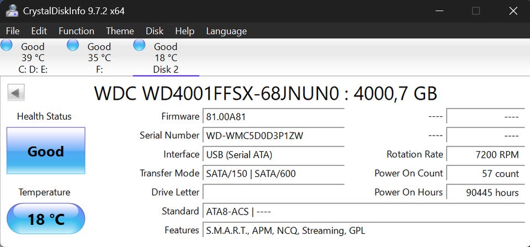Click the Power On Hours value box
The image size is (530, 247).
tap(484, 192)
